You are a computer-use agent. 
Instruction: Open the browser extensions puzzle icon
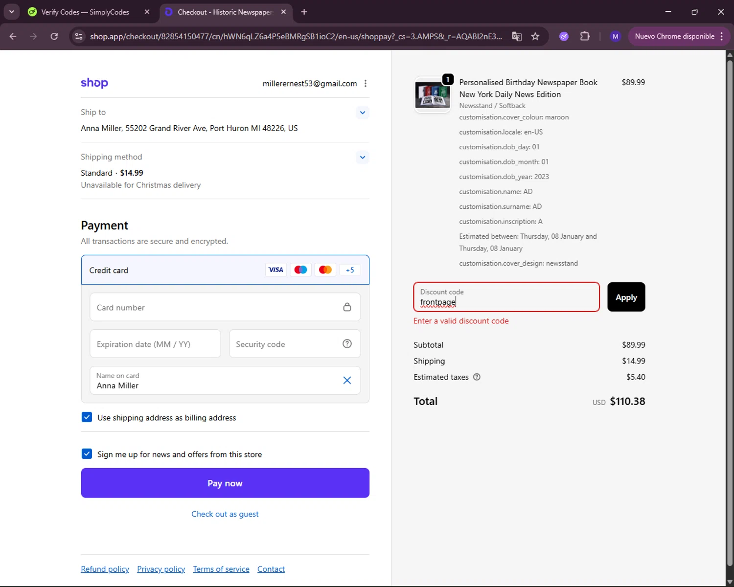(585, 36)
